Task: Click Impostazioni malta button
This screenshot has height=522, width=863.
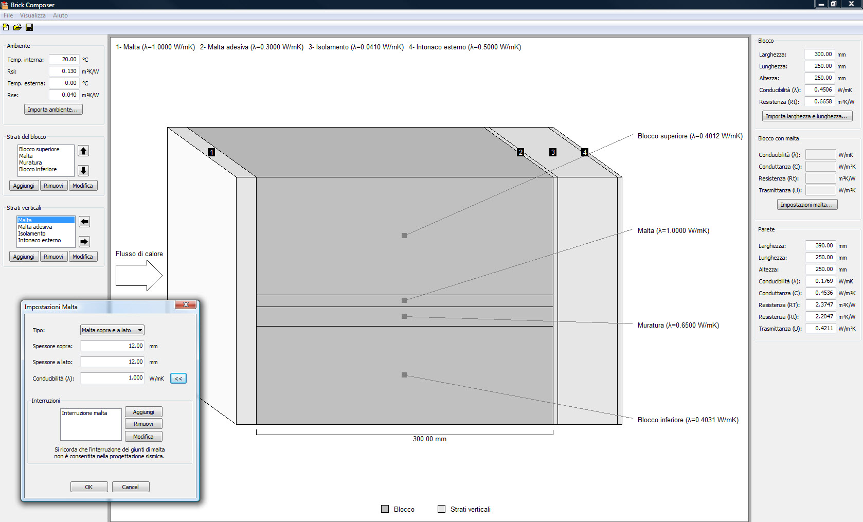Action: [807, 205]
